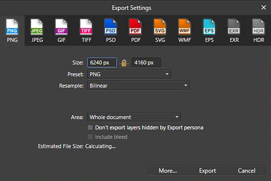Select the PDF export format icon
The height and width of the screenshot is (181, 271).
pos(135,30)
